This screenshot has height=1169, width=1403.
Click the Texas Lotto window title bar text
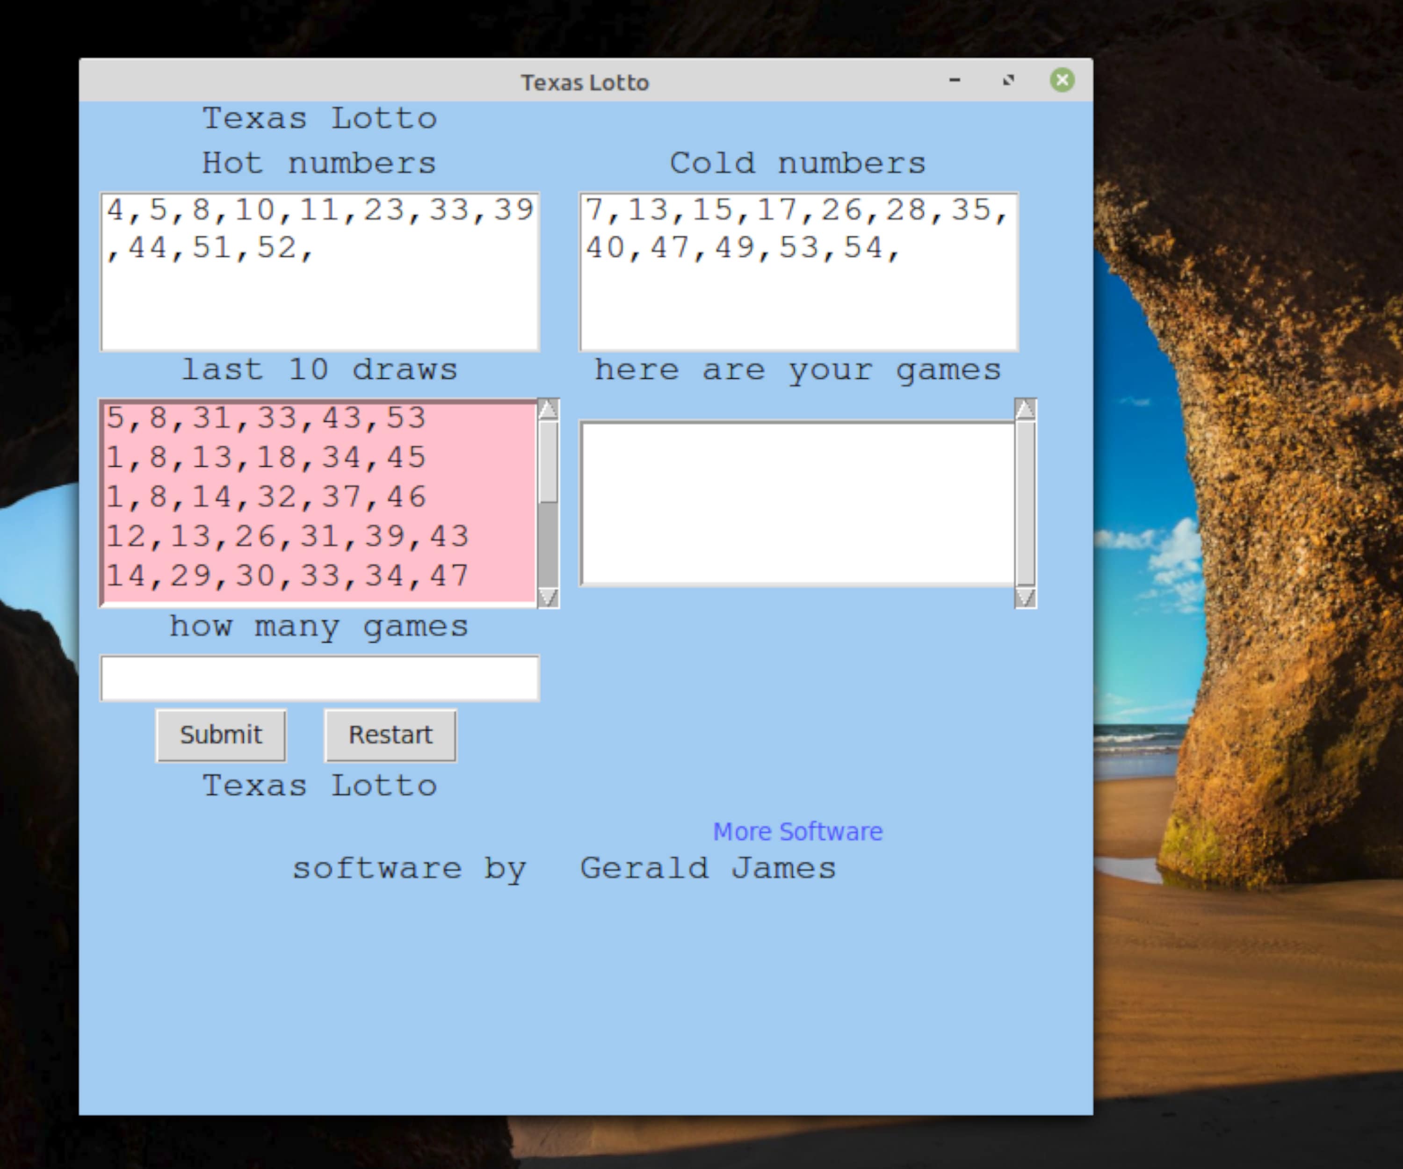pos(585,82)
